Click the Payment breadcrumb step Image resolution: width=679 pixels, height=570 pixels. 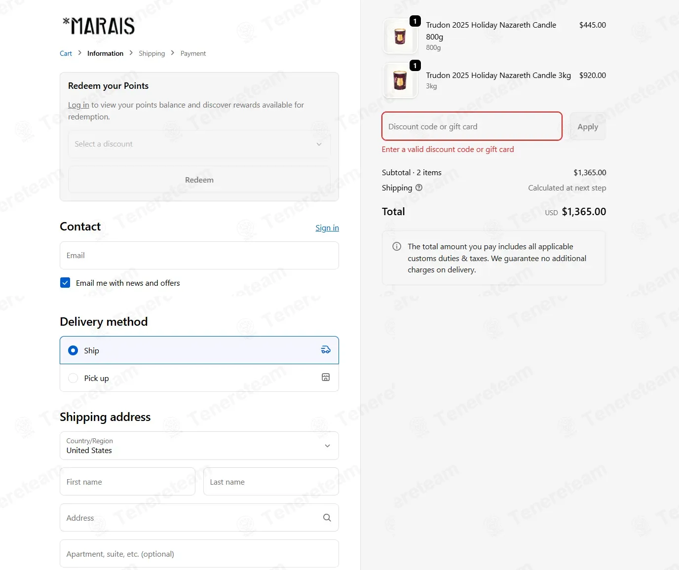193,53
